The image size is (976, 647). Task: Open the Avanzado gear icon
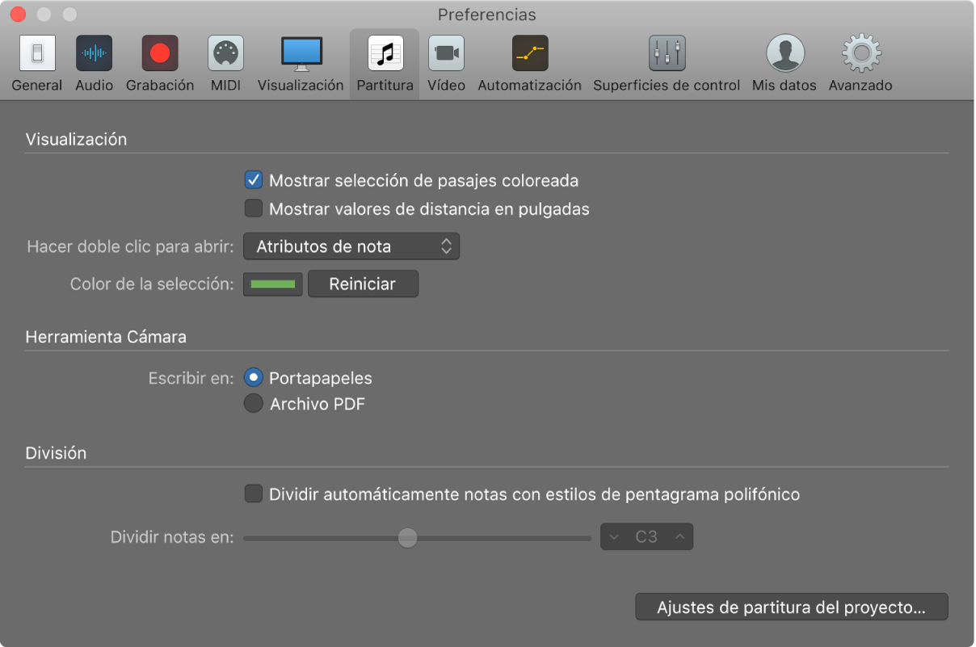tap(860, 54)
